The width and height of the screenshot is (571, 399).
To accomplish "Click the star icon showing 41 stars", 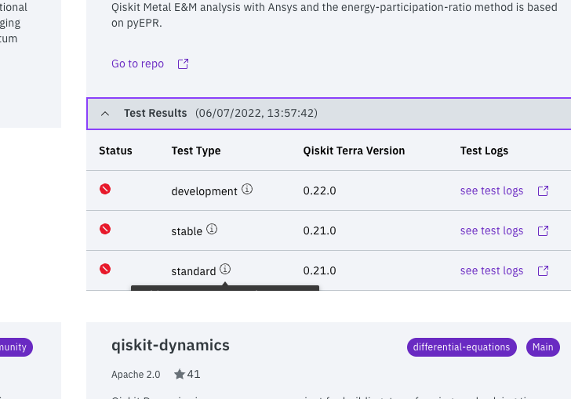I will pyautogui.click(x=179, y=374).
